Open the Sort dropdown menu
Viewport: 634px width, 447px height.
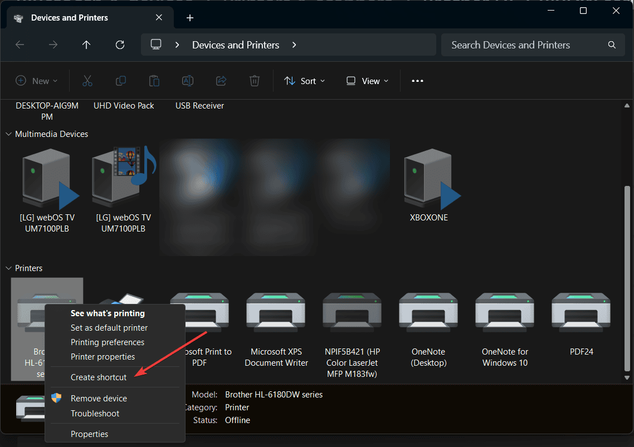pyautogui.click(x=304, y=81)
